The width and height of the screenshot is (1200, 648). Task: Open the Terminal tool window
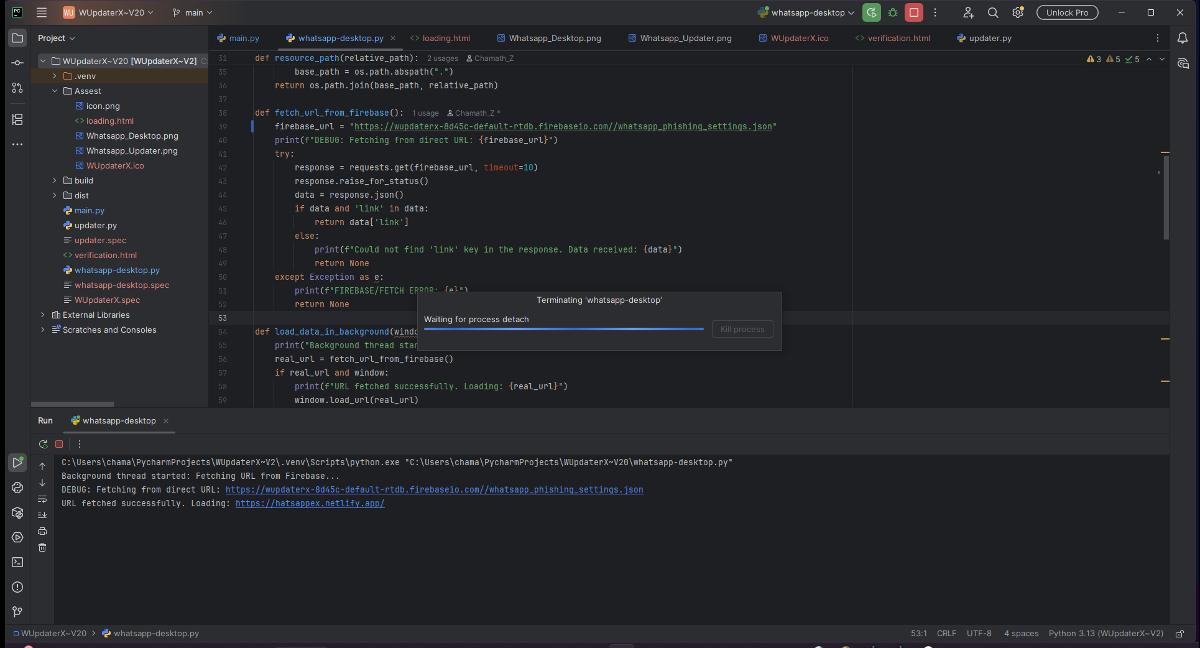(17, 562)
